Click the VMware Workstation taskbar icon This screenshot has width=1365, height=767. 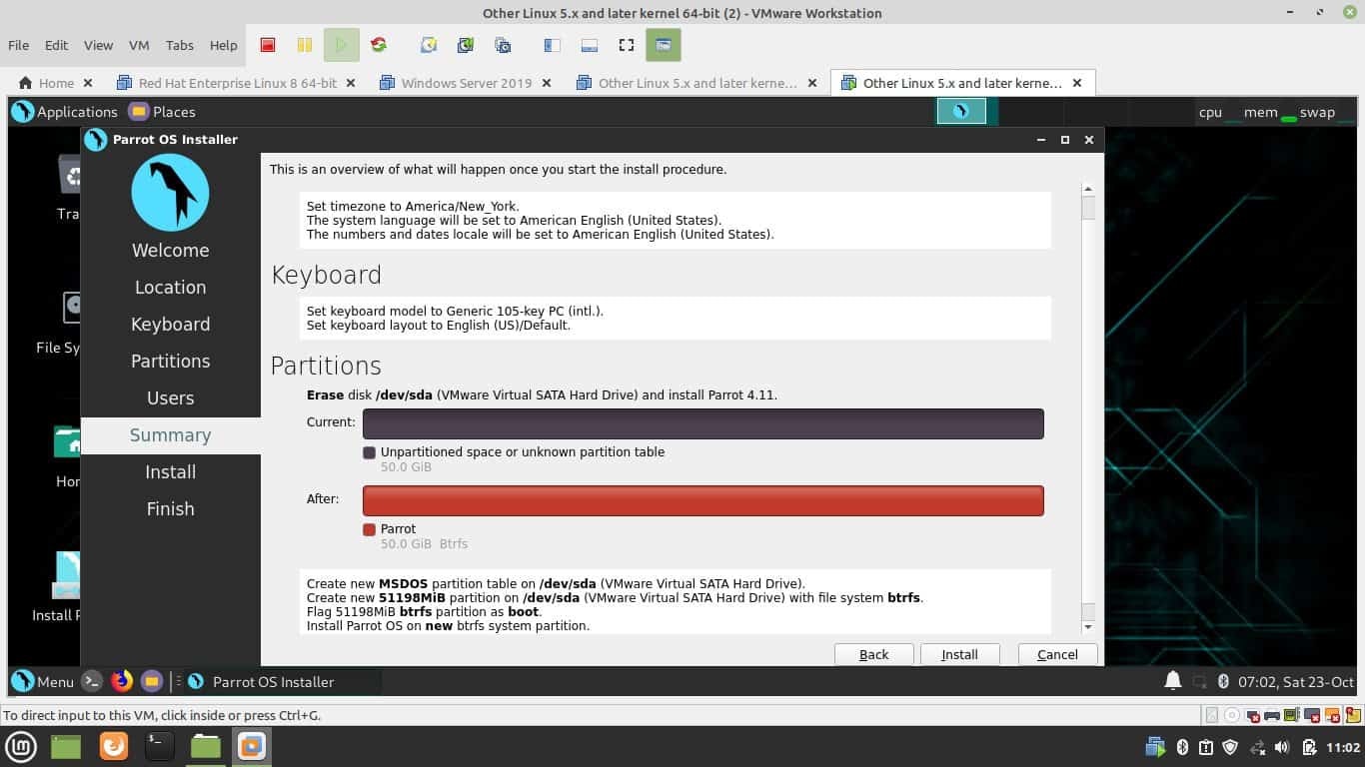(252, 746)
